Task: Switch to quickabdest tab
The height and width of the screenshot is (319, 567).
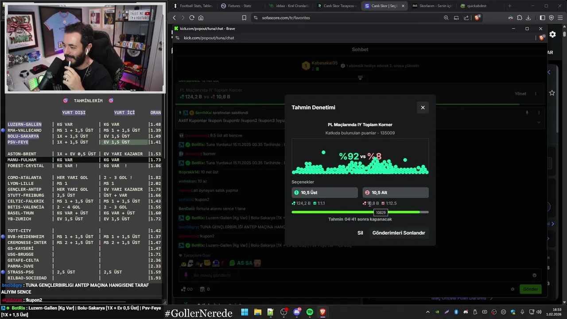Action: [x=480, y=6]
